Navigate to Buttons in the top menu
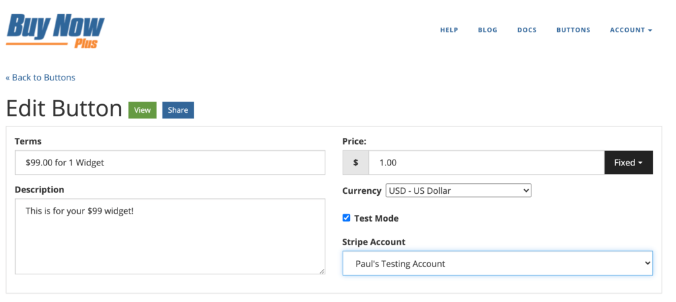The image size is (676, 302). pyautogui.click(x=573, y=30)
